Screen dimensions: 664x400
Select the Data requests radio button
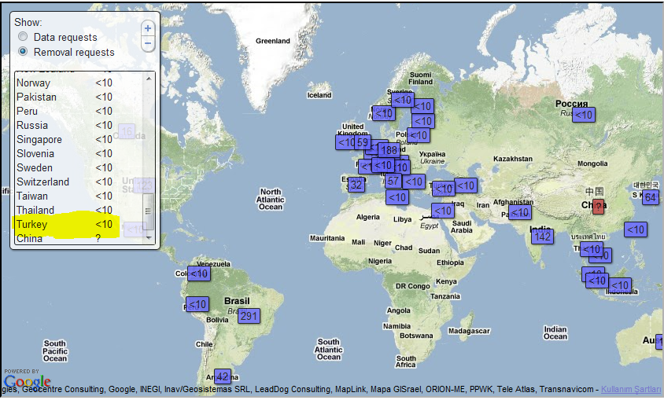[24, 37]
